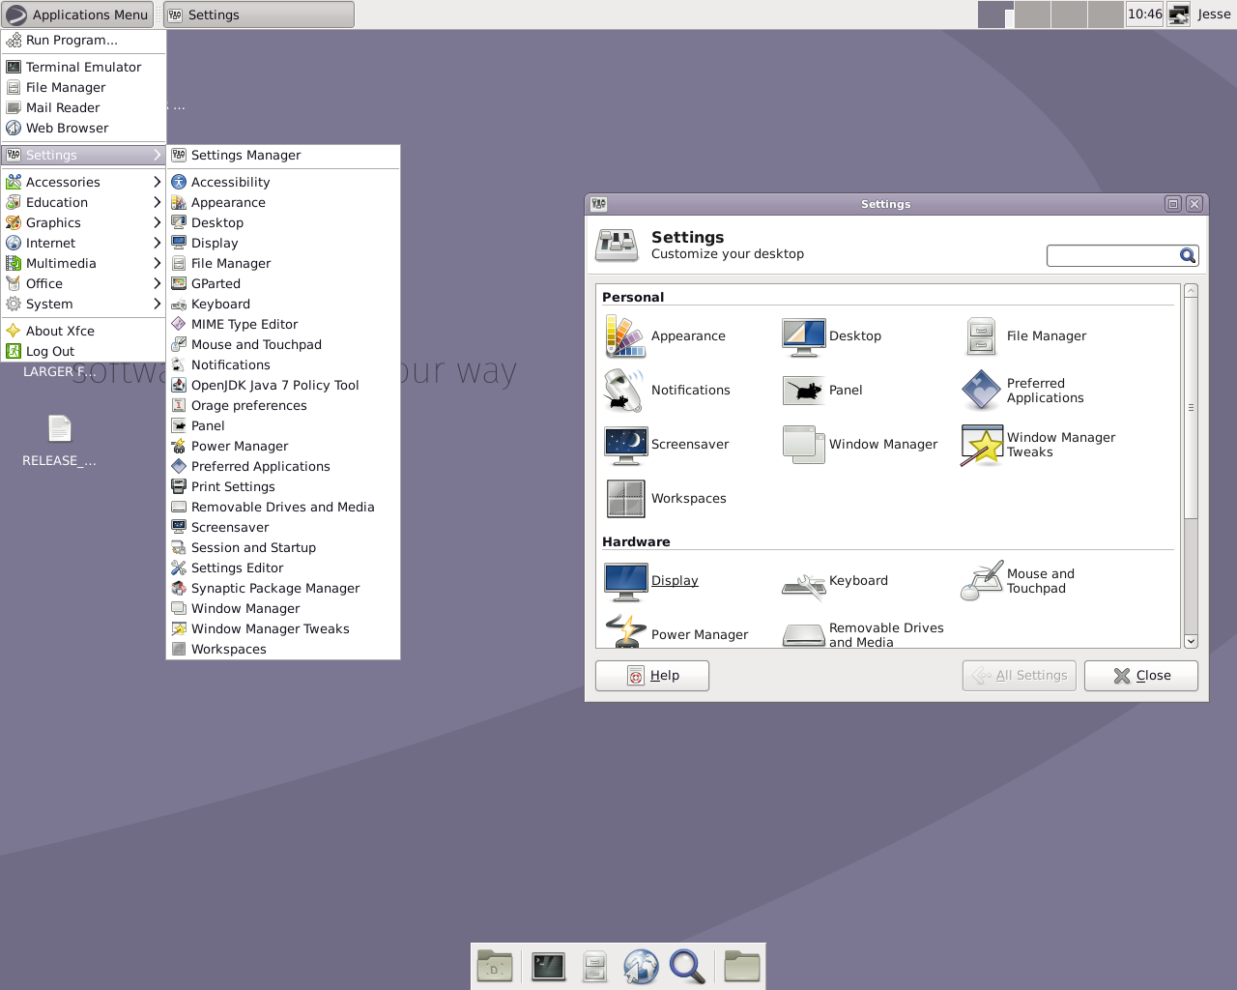This screenshot has width=1237, height=990.
Task: Click Settings window vertical scrollbar down arrow
Action: (1191, 641)
